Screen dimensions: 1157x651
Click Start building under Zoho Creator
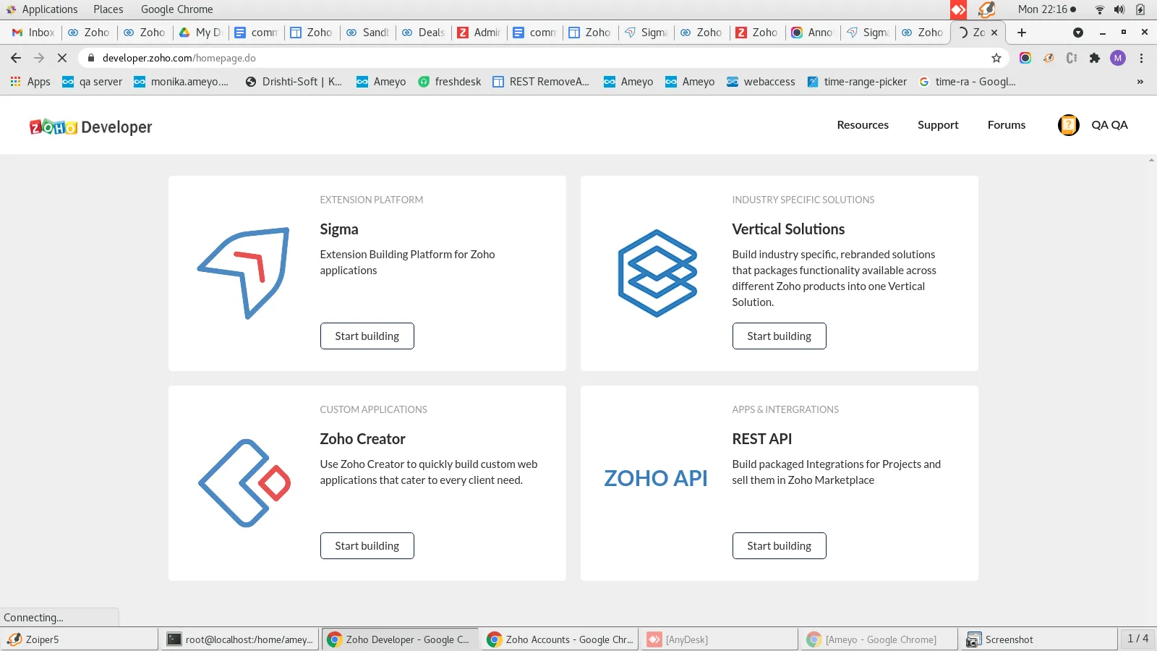[x=367, y=546]
